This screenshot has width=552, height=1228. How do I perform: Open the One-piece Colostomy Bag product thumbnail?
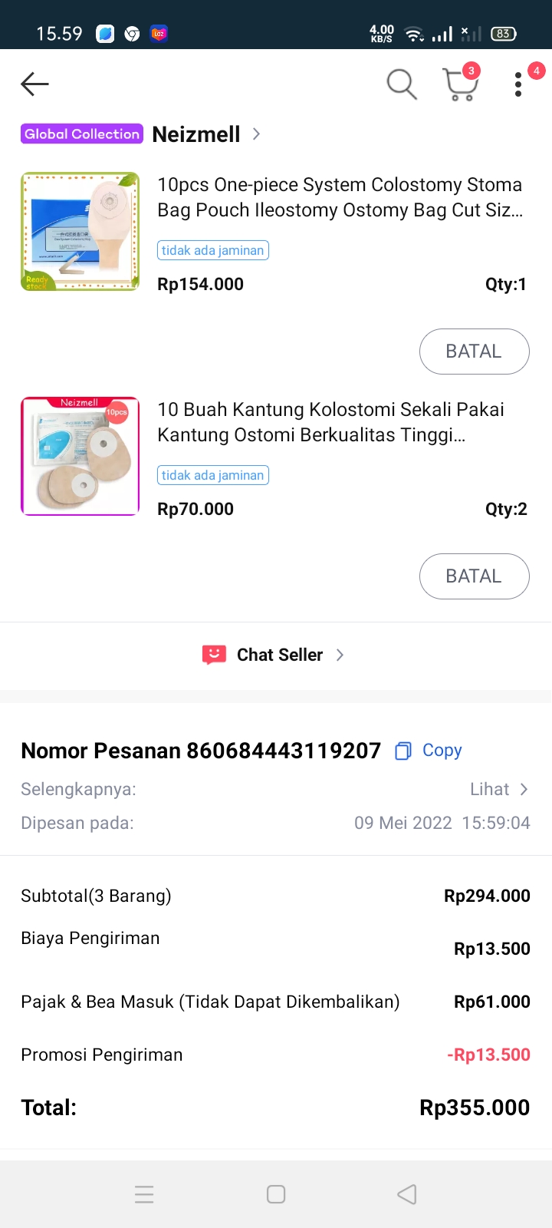coord(80,231)
